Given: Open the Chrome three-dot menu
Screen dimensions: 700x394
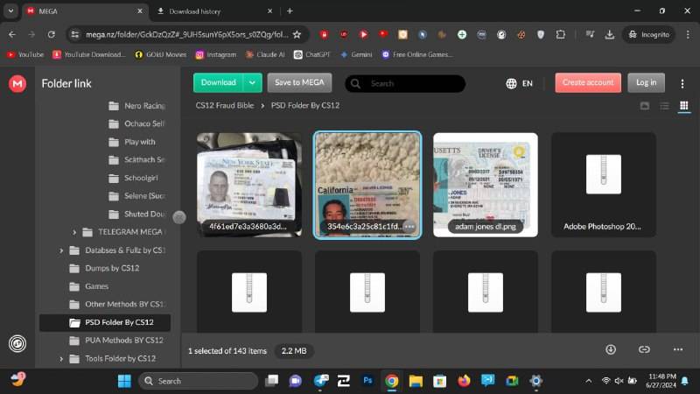Looking at the screenshot, I should click(x=688, y=34).
